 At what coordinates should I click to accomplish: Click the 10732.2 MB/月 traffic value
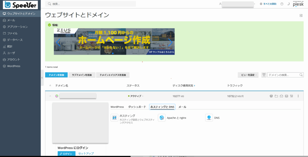click(x=236, y=96)
